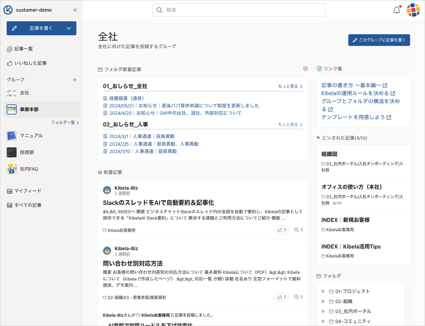
Task: Open pinned article オフィスの使い方（本社）
Action: [x=353, y=187]
